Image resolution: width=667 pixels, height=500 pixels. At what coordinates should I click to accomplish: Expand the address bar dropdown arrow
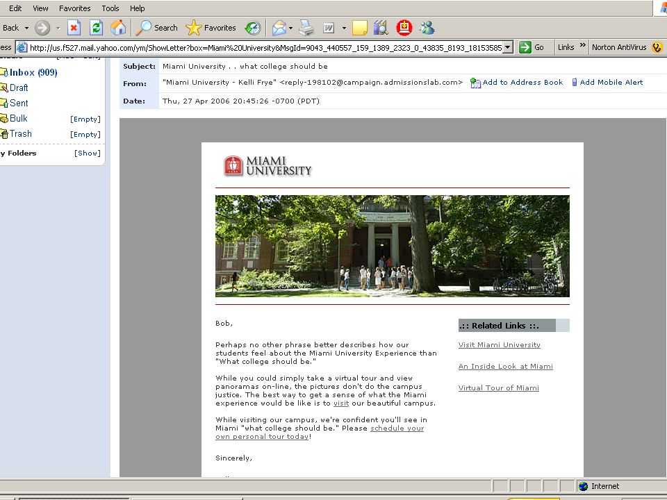pos(508,48)
